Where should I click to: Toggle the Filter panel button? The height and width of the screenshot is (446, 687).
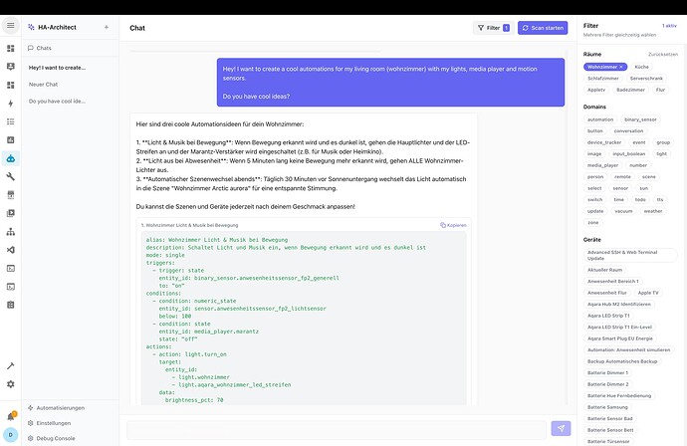click(493, 28)
